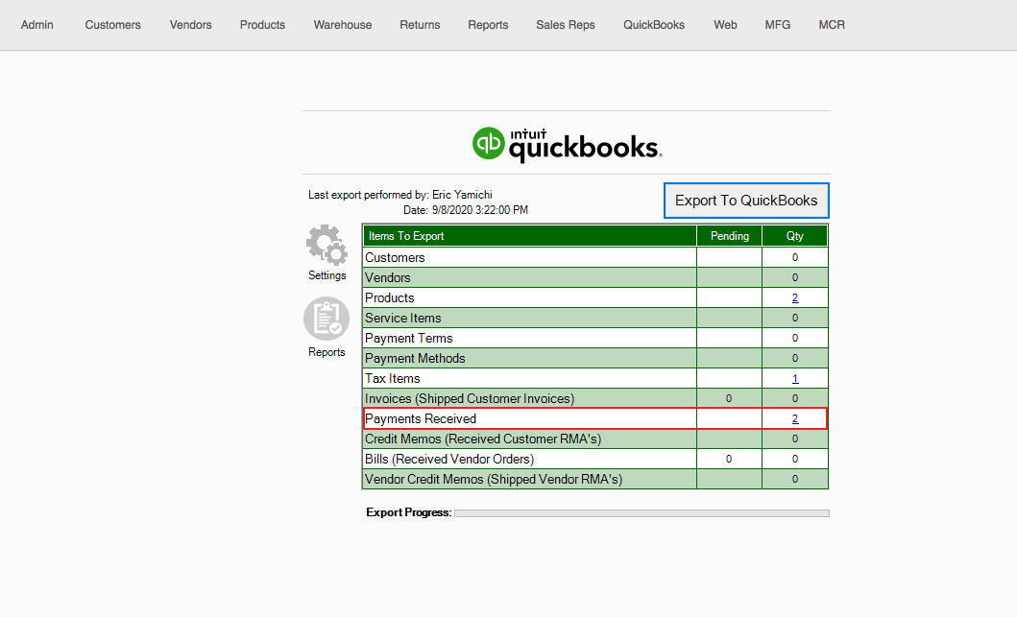Click the Export Progress bar

641,513
